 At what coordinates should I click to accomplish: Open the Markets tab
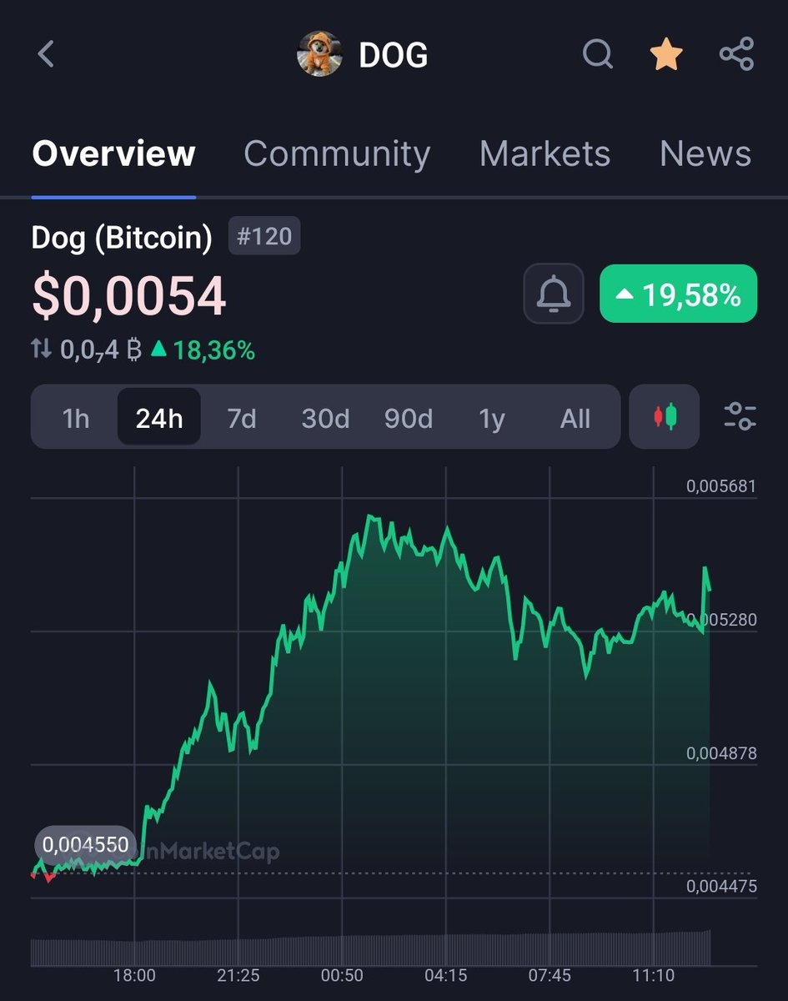click(x=545, y=154)
